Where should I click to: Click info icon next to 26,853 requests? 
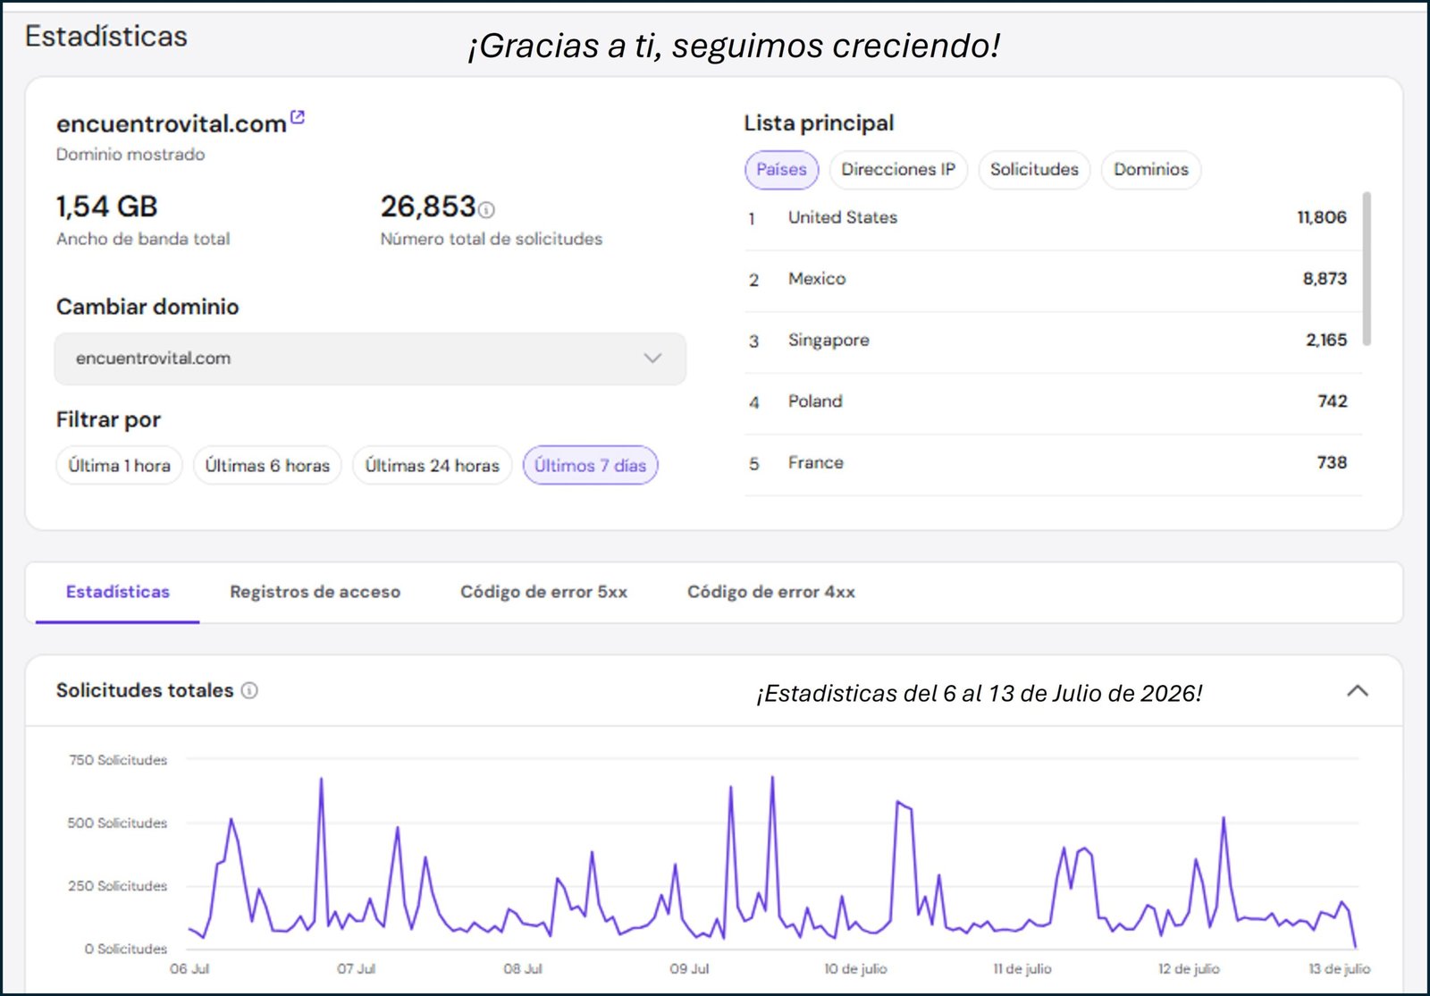coord(486,210)
